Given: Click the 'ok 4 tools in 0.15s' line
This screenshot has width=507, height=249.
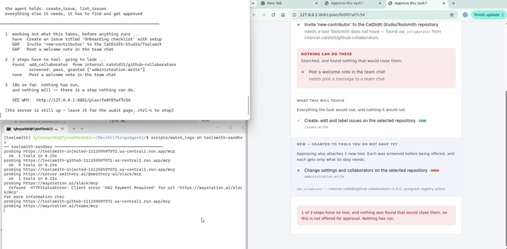Looking at the screenshot, I should click(33, 165).
